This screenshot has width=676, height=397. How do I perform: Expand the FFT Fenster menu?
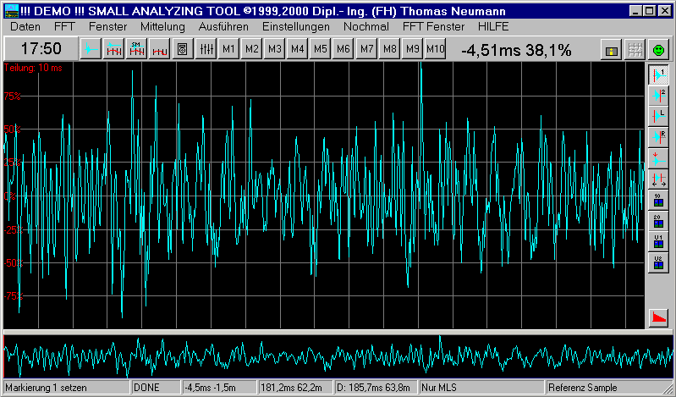coord(433,26)
